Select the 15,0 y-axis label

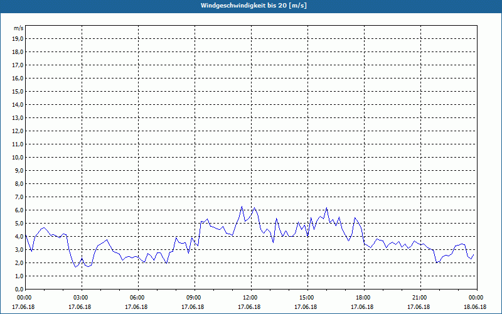tap(18, 91)
